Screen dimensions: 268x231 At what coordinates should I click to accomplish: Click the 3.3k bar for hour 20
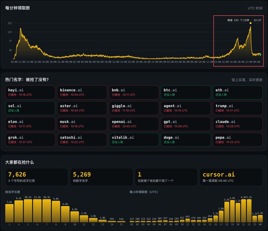(x=238, y=213)
